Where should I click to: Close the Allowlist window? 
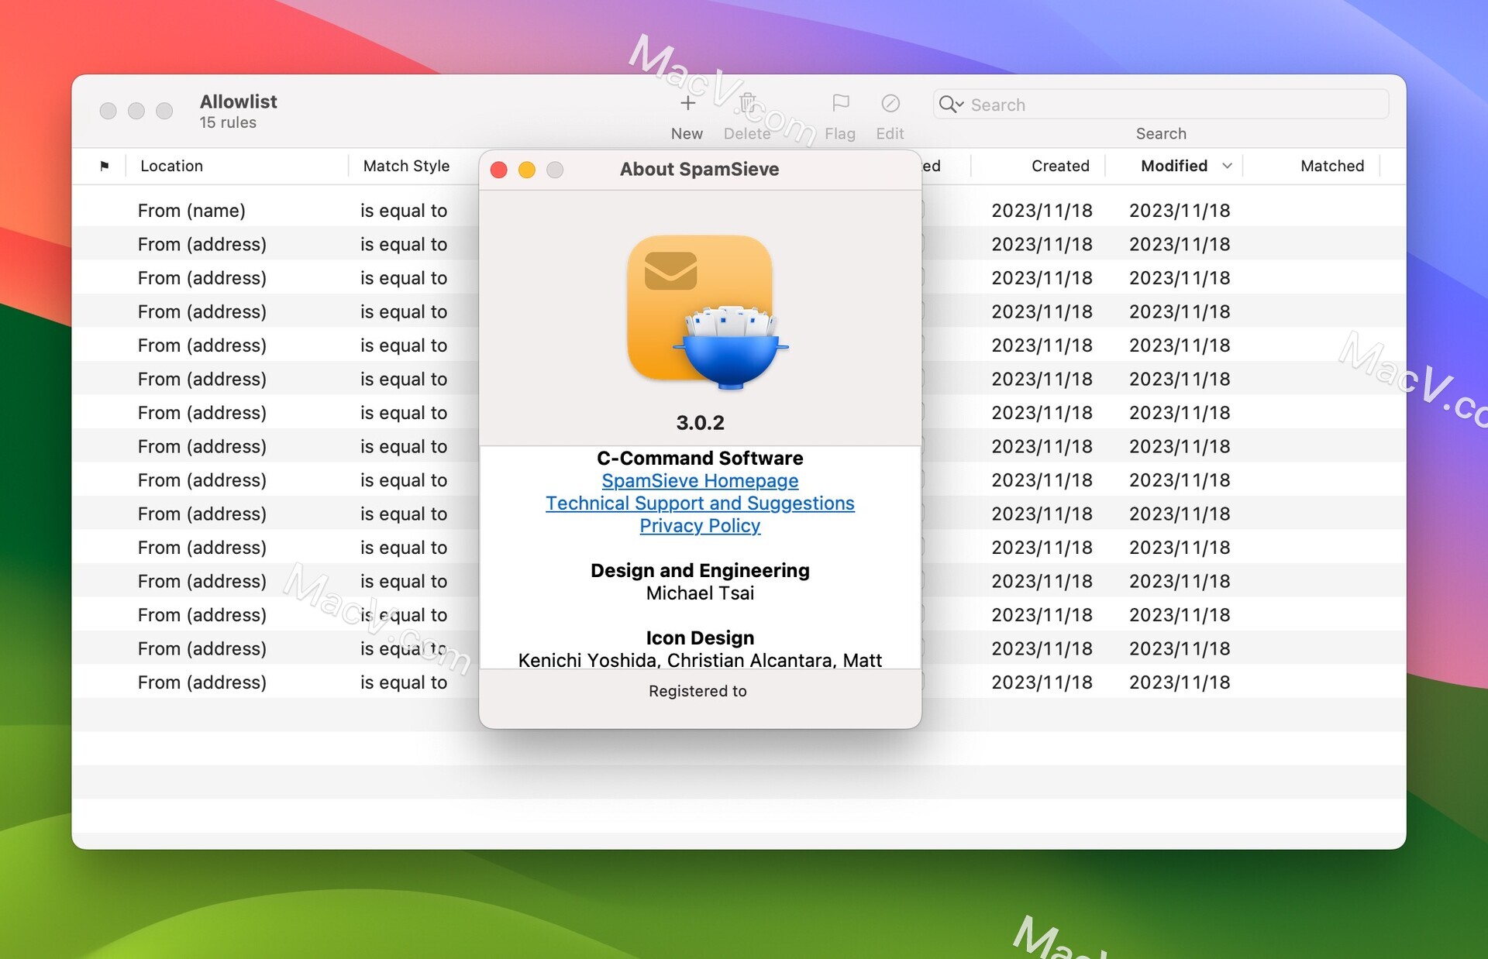pos(108,111)
